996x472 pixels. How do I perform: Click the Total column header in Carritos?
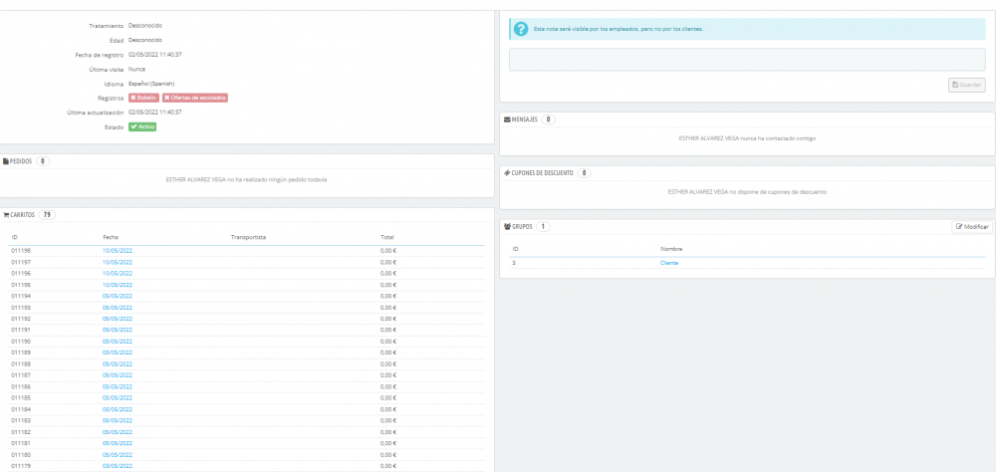(386, 237)
